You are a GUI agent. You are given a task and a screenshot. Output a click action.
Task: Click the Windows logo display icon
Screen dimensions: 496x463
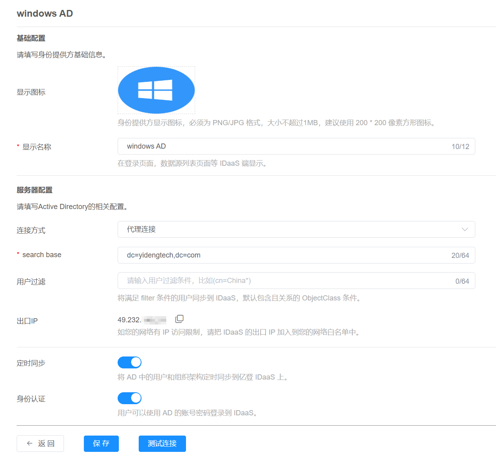156,90
